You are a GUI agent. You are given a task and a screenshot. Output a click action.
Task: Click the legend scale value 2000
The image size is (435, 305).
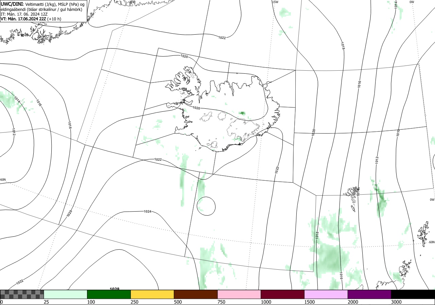(x=353, y=302)
